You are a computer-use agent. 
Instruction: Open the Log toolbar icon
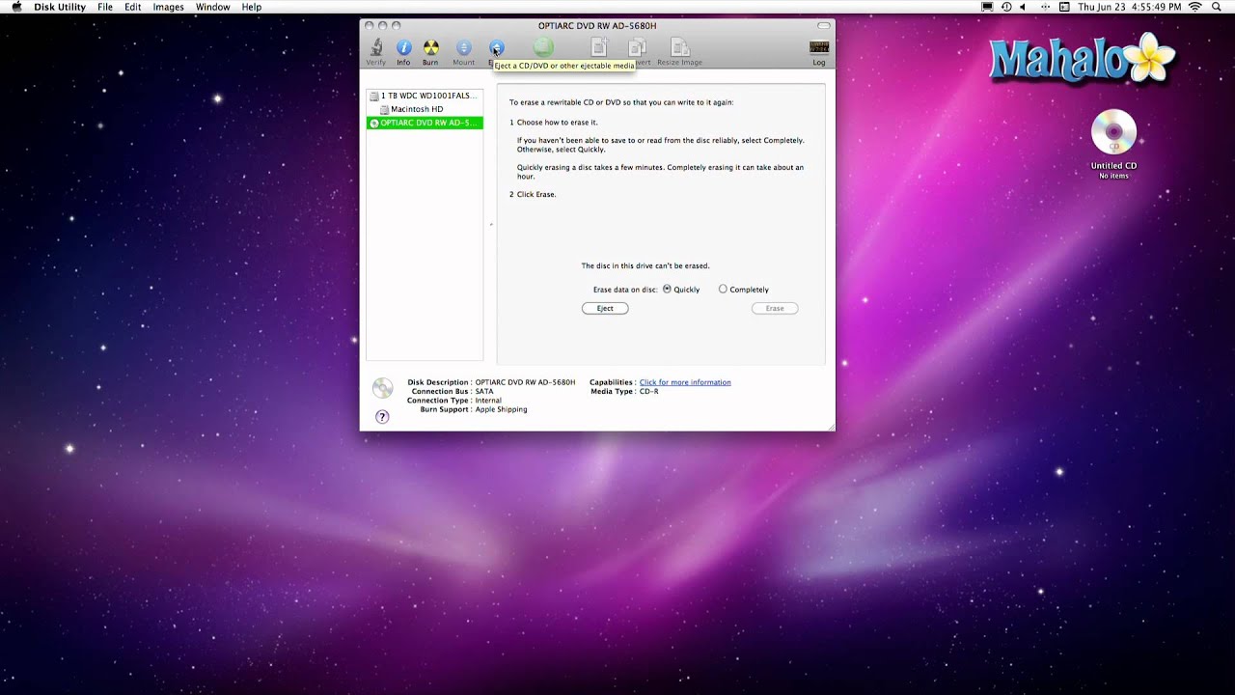(819, 47)
